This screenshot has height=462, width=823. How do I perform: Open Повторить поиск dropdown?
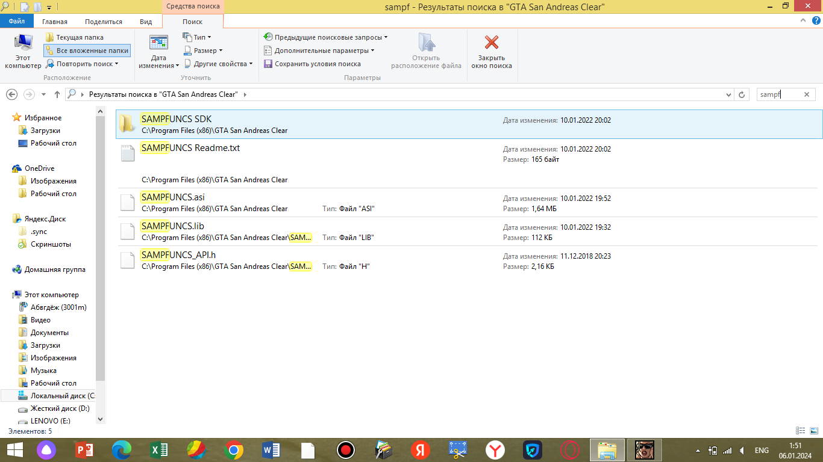82,64
